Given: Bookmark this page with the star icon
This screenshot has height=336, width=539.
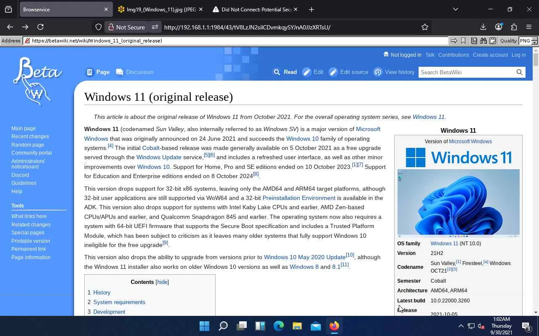Looking at the screenshot, I should (425, 27).
